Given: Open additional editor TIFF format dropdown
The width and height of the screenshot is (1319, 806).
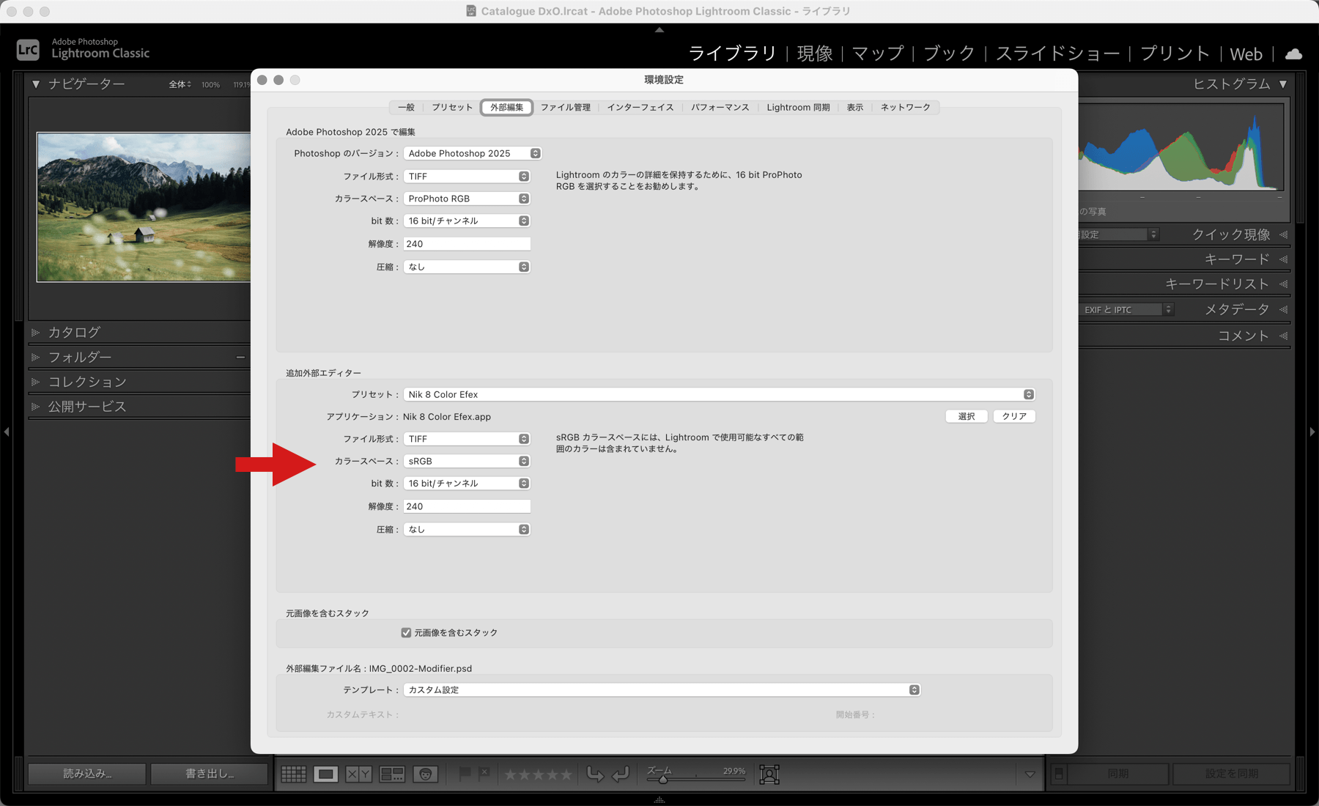Looking at the screenshot, I should [467, 439].
